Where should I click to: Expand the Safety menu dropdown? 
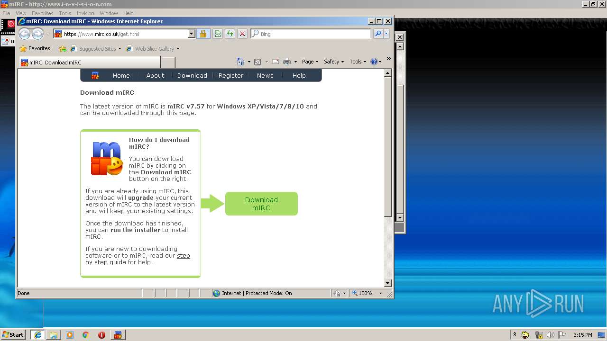[x=334, y=62]
